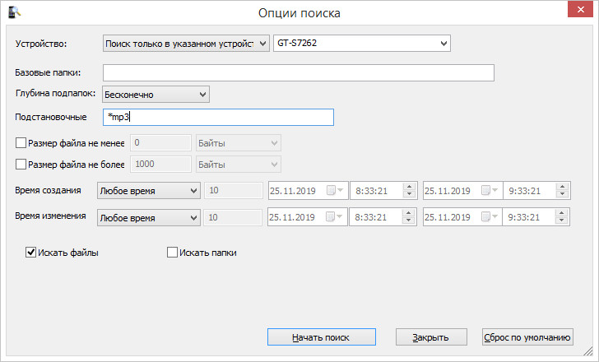This screenshot has width=599, height=362.
Task: Click the Время создания value 10 field
Action: point(234,190)
